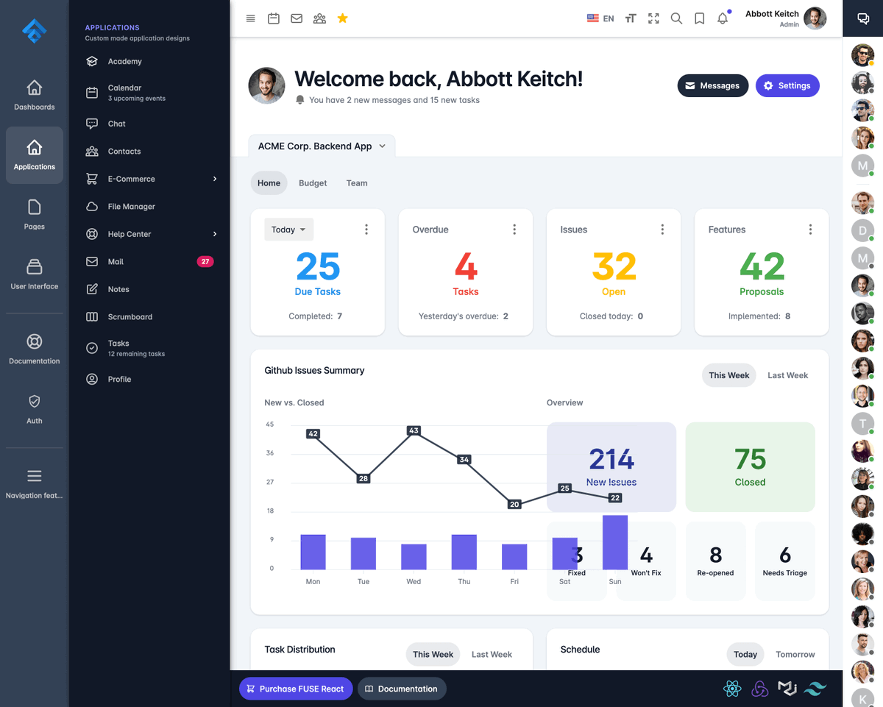Click the Redux logo in footer
883x707 pixels.
point(760,689)
